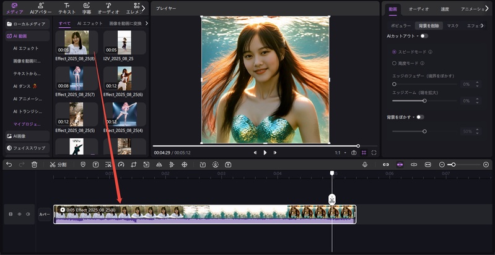Enable the 背景をぼかす toggle

(420, 117)
